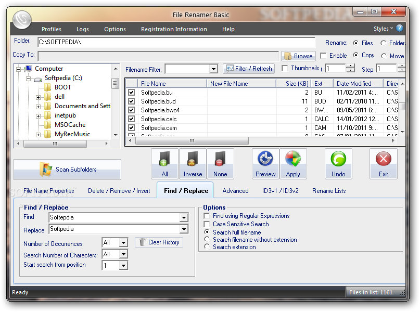Open Number of Occurrences dropdown
420x312 pixels.
pyautogui.click(x=123, y=243)
